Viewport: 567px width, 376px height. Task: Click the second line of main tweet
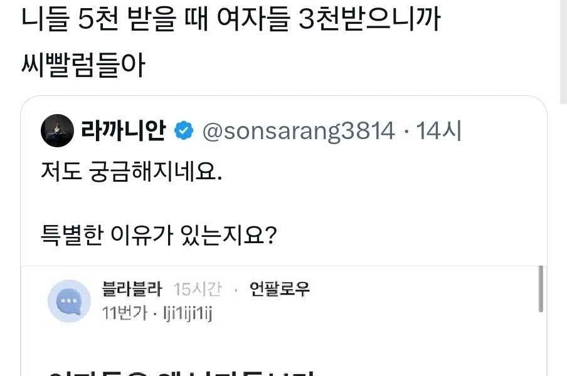[83, 66]
